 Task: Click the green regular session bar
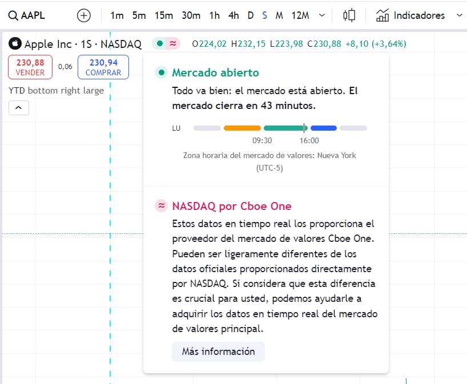(x=285, y=128)
